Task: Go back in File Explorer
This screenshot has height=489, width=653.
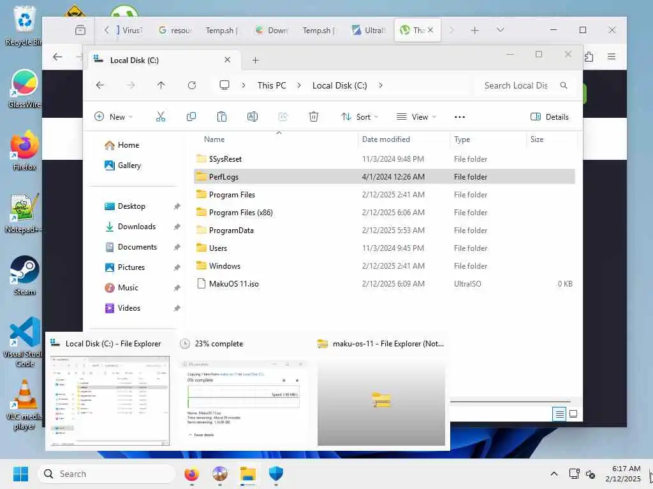Action: [x=100, y=85]
